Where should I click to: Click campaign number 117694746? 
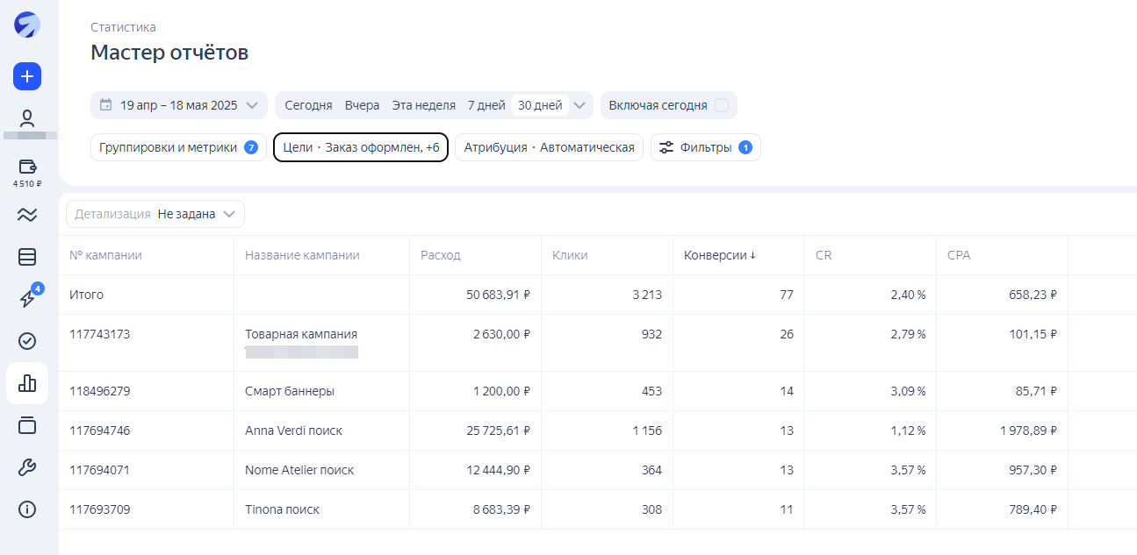click(x=99, y=430)
